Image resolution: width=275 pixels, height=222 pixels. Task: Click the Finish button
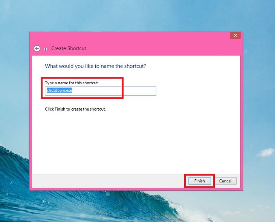click(x=200, y=181)
